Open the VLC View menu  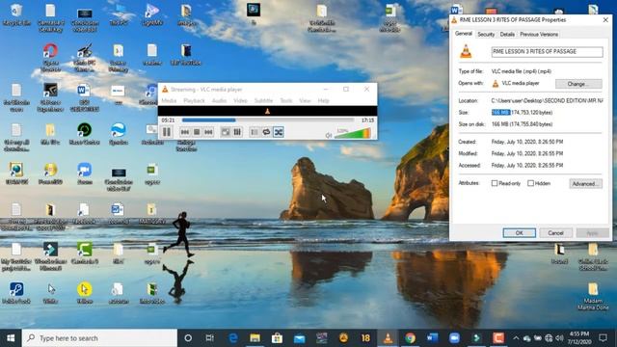pyautogui.click(x=305, y=100)
